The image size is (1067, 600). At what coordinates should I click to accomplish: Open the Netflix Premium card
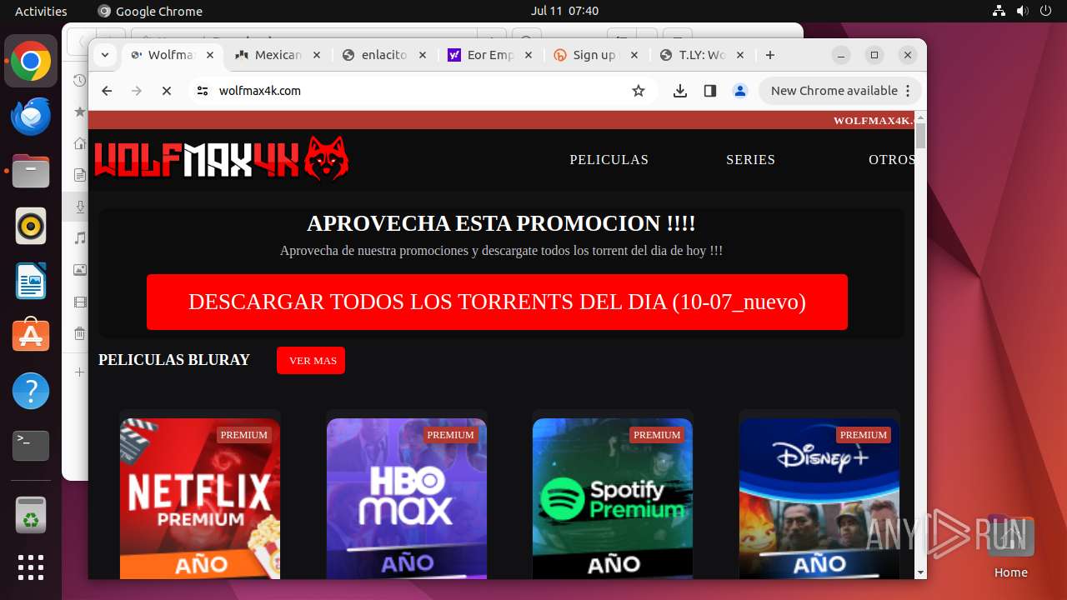(200, 498)
